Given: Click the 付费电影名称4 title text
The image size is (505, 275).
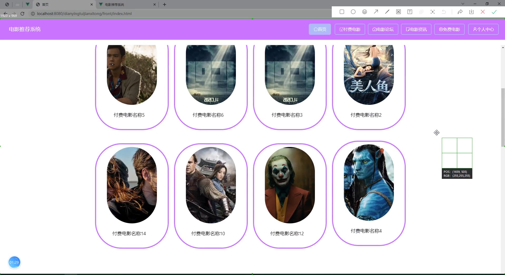Looking at the screenshot, I should tap(366, 231).
